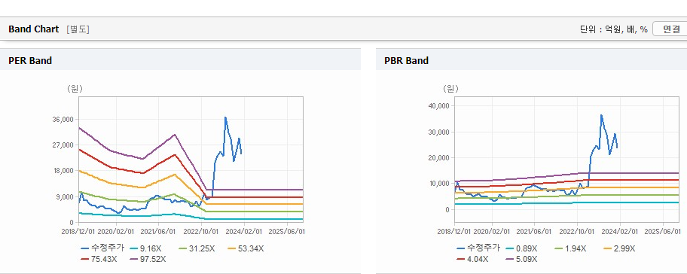This screenshot has height=274, width=687.
Task: Click 2022/10/01 x-axis label in PBR chart
Action: (578, 232)
